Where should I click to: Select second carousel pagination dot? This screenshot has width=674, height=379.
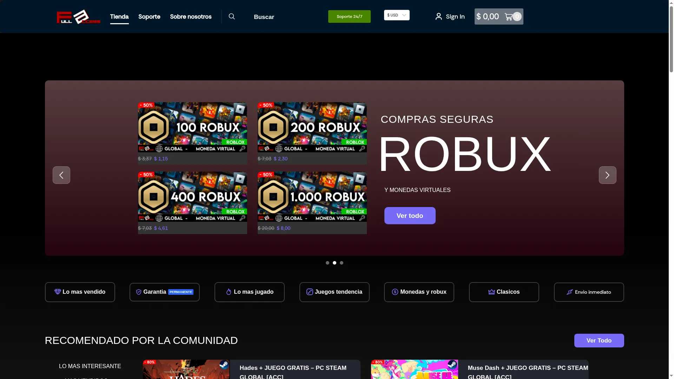click(x=335, y=263)
